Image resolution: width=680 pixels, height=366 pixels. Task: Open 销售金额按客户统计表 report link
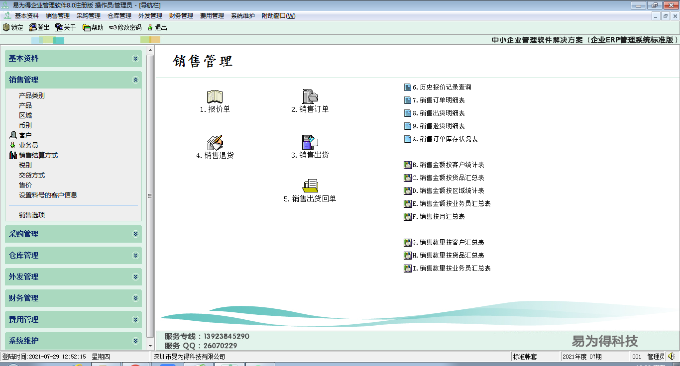click(x=445, y=165)
